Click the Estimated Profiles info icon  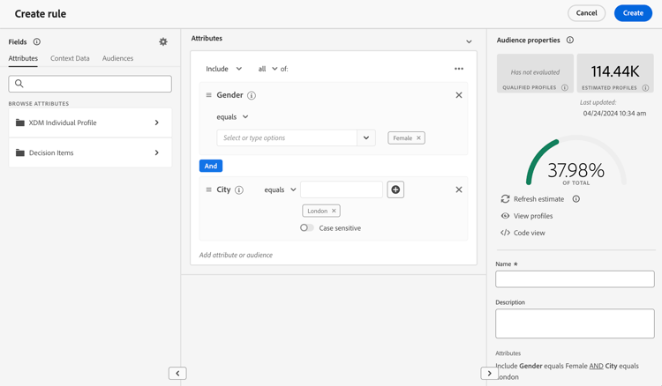tap(645, 87)
